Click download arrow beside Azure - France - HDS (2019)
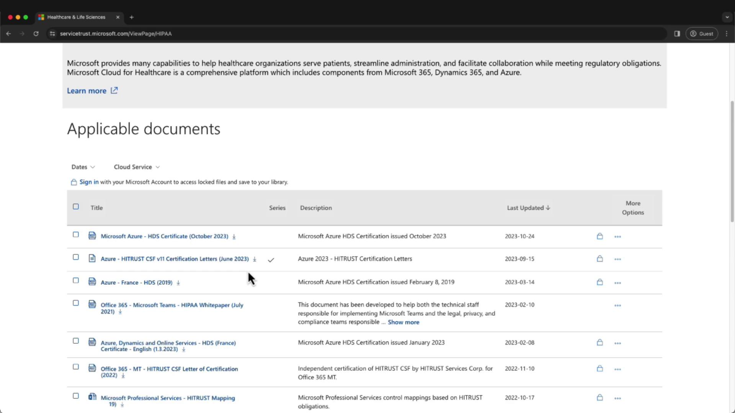Viewport: 735px width, 413px height. click(178, 283)
